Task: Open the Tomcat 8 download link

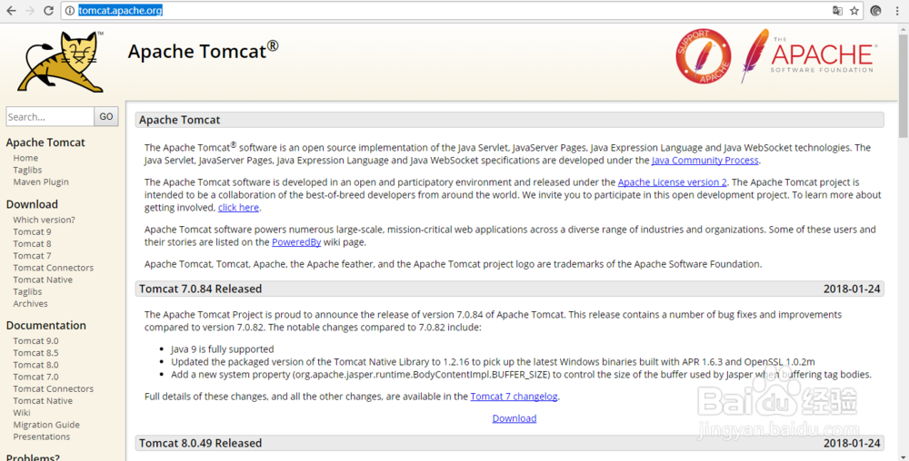Action: [32, 243]
